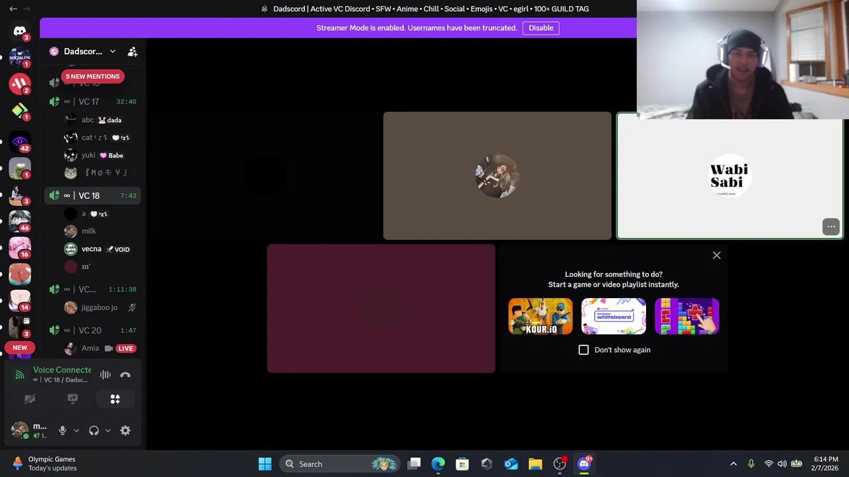
Task: Open Discord direct messages home icon
Action: (20, 31)
